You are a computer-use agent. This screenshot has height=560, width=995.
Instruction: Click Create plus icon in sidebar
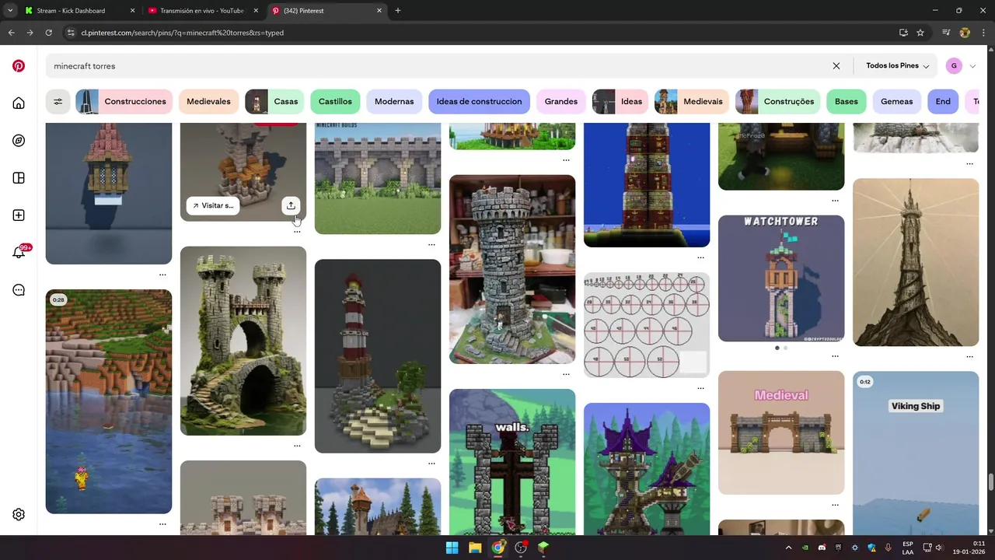coord(19,215)
